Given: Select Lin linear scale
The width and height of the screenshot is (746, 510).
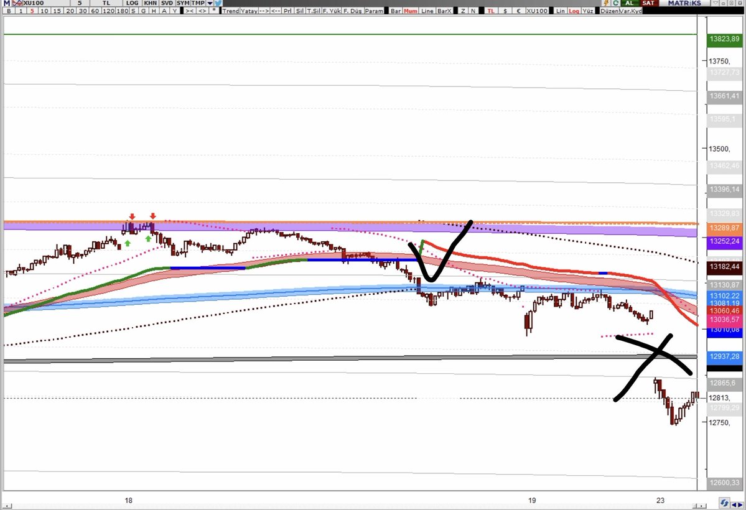Looking at the screenshot, I should pos(561,11).
